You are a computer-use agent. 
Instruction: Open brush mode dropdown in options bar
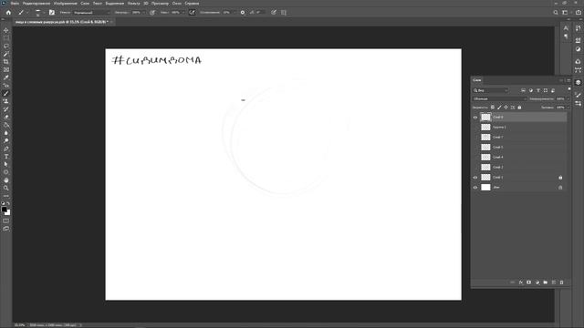click(x=91, y=12)
